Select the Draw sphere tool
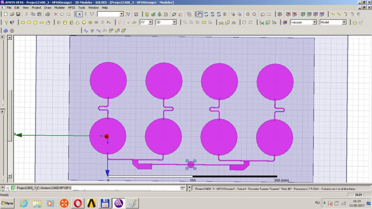 point(84,22)
